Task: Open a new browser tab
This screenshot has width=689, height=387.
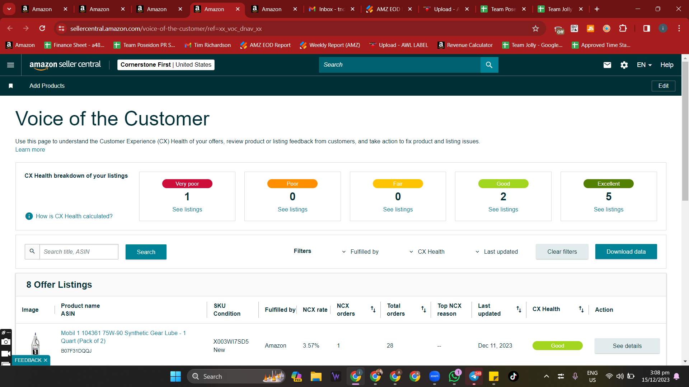Action: tap(597, 9)
